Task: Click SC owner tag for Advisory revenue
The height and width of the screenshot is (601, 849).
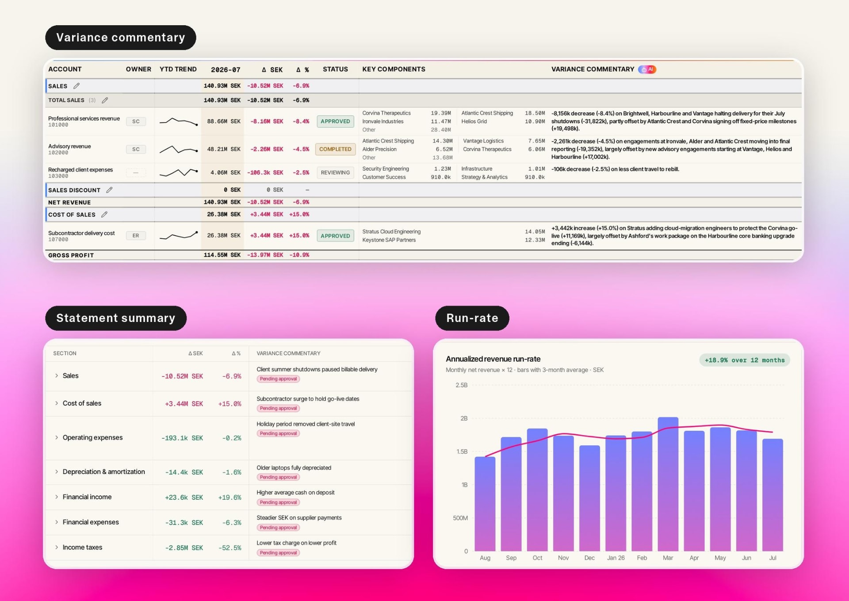Action: [x=136, y=149]
